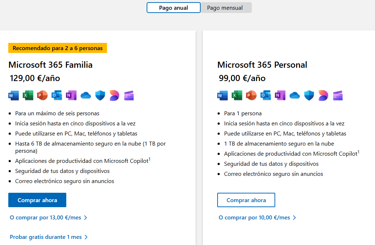Click the OneDrive icon in the Personal plan
375x245 pixels.
coord(295,95)
